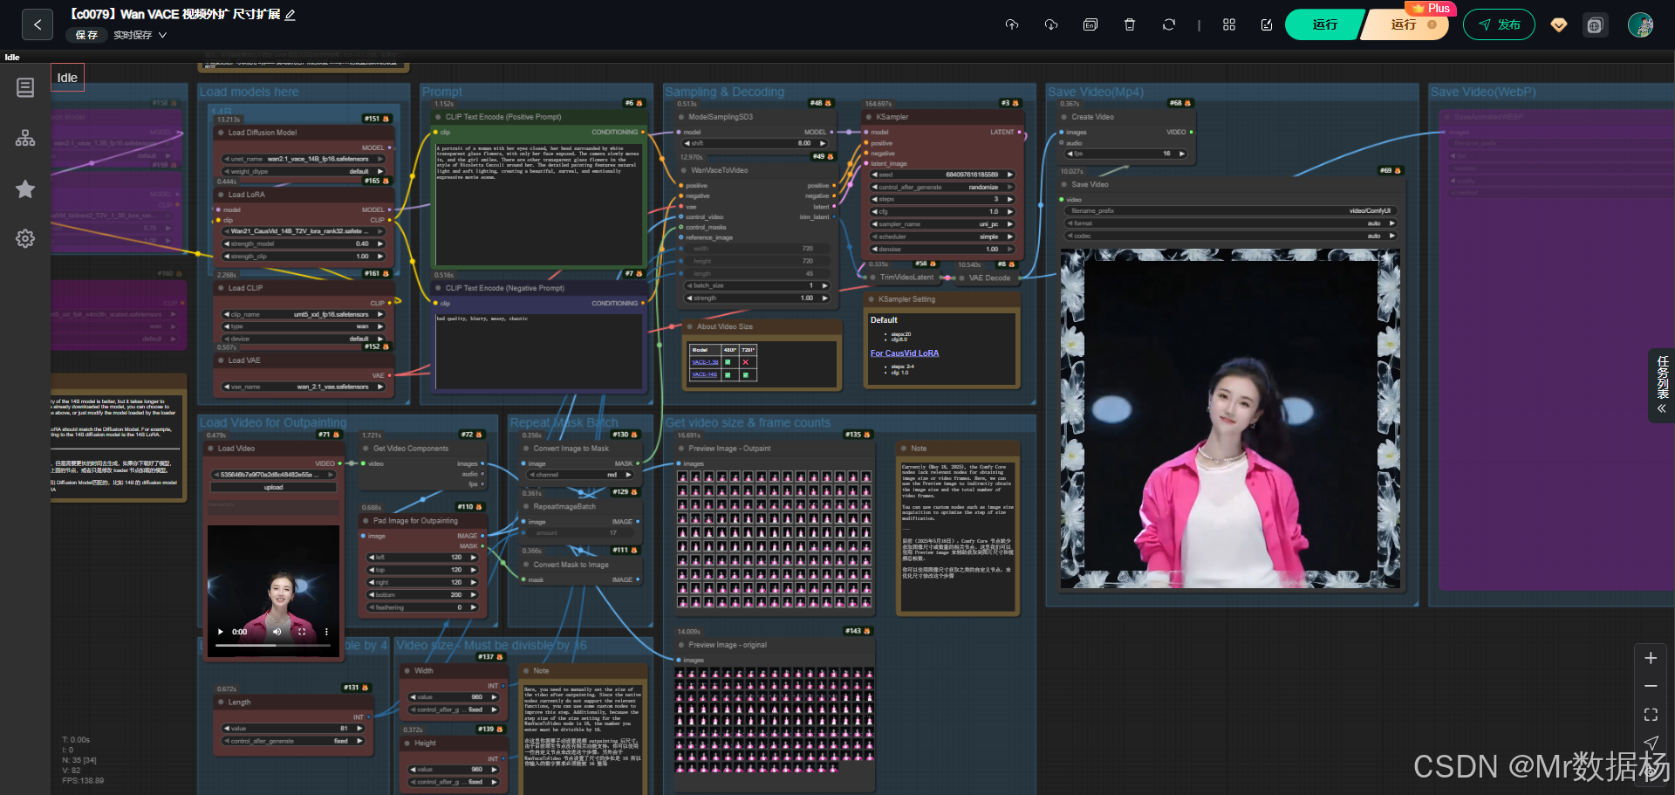The width and height of the screenshot is (1675, 795).
Task: Click the fit-to-view canvas icon
Action: point(1651,714)
